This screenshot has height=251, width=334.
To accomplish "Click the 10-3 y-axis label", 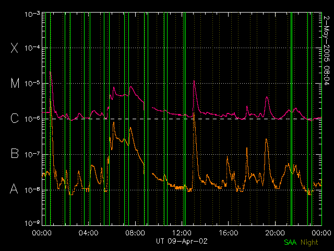I will pyautogui.click(x=32, y=14).
